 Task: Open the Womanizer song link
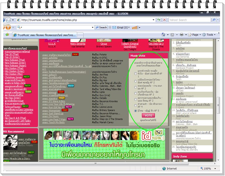pos(51,111)
